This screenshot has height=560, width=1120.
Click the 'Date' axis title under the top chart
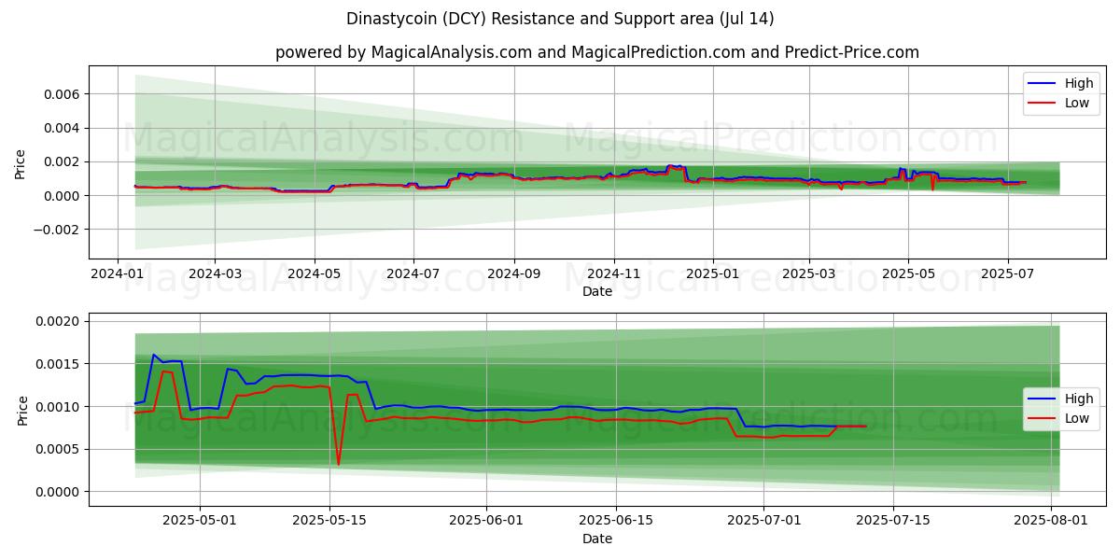tap(597, 291)
